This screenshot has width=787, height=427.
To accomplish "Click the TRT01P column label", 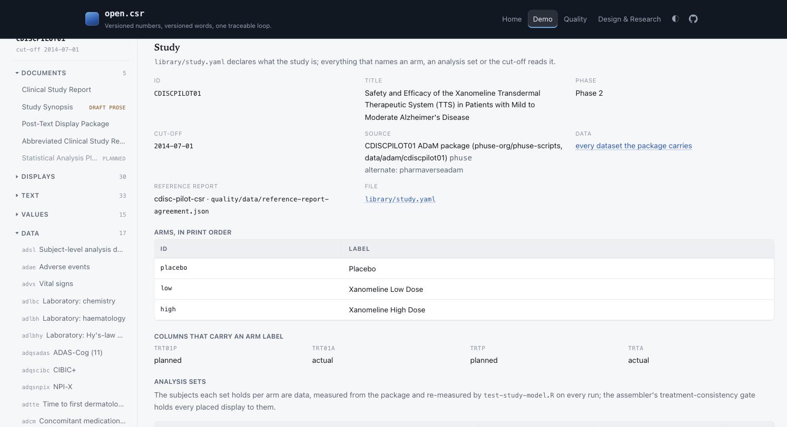I will click(165, 348).
